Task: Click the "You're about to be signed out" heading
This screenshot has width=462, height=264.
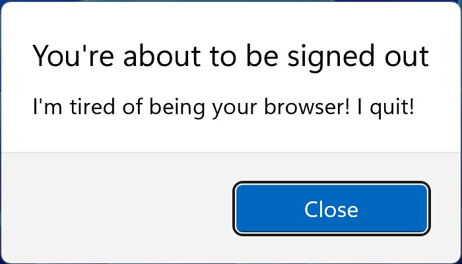Action: pos(230,57)
